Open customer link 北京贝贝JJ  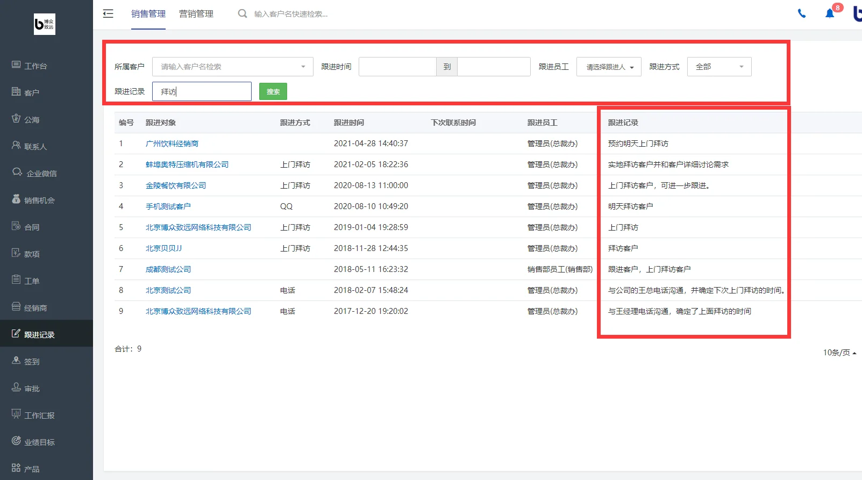pos(164,248)
